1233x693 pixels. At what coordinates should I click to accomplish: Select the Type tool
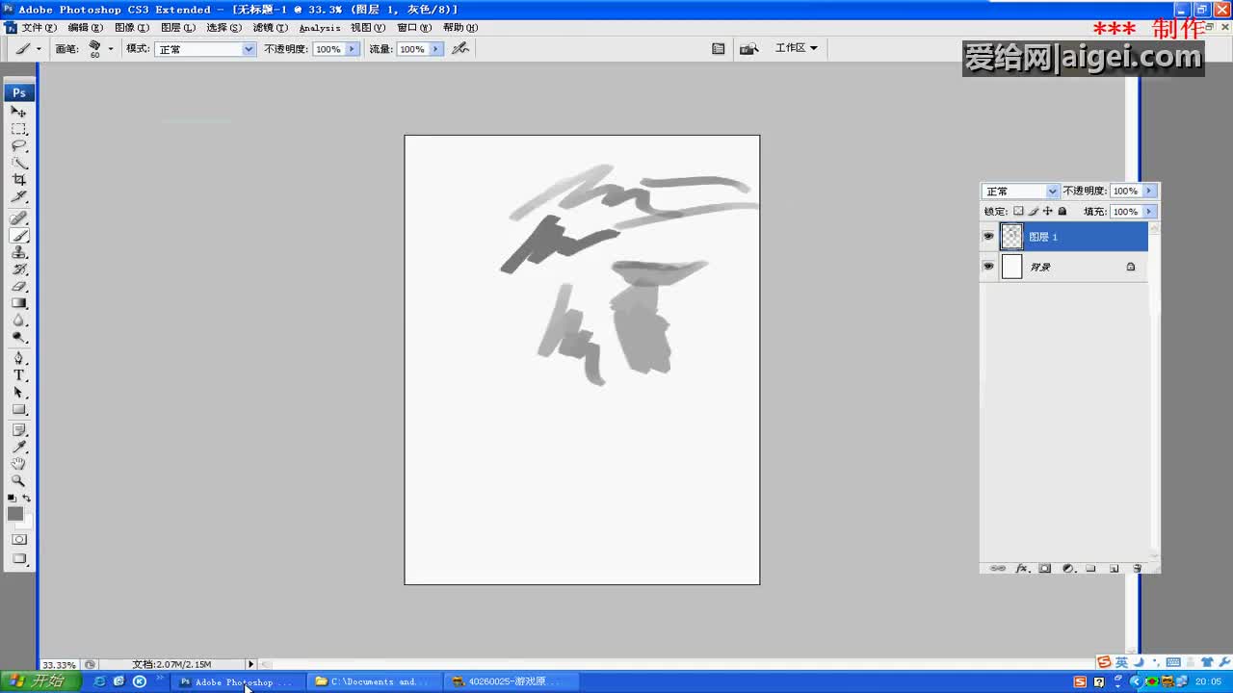[x=18, y=375]
